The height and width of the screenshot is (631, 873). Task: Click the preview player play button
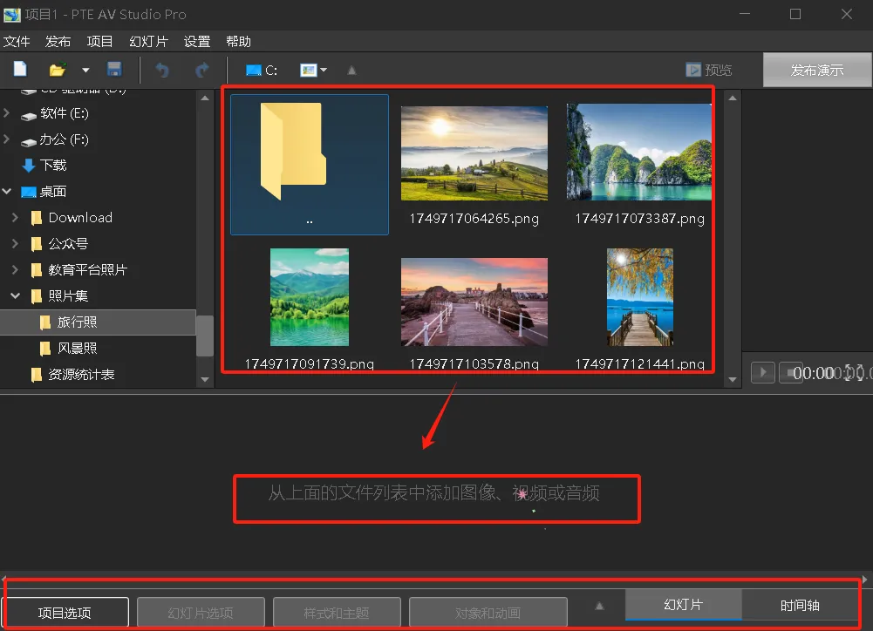pyautogui.click(x=763, y=372)
